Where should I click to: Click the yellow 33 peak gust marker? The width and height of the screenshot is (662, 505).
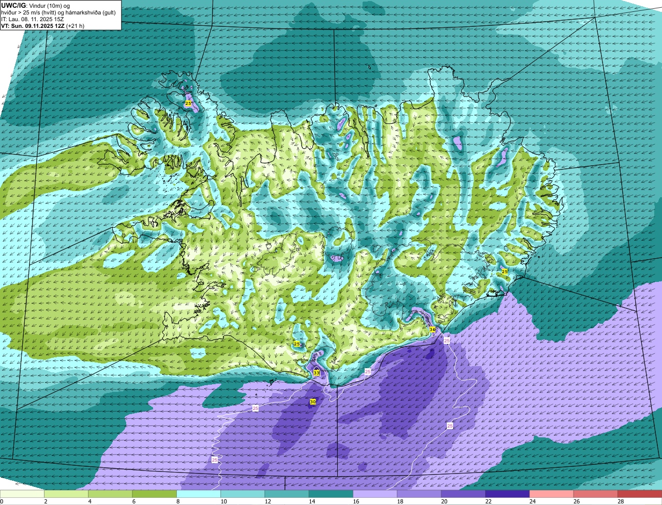(317, 373)
